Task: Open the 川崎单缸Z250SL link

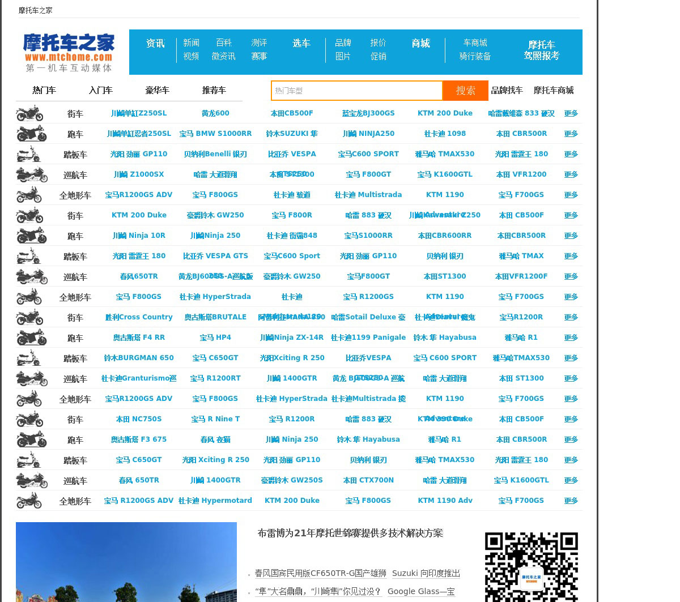Action: [x=139, y=113]
